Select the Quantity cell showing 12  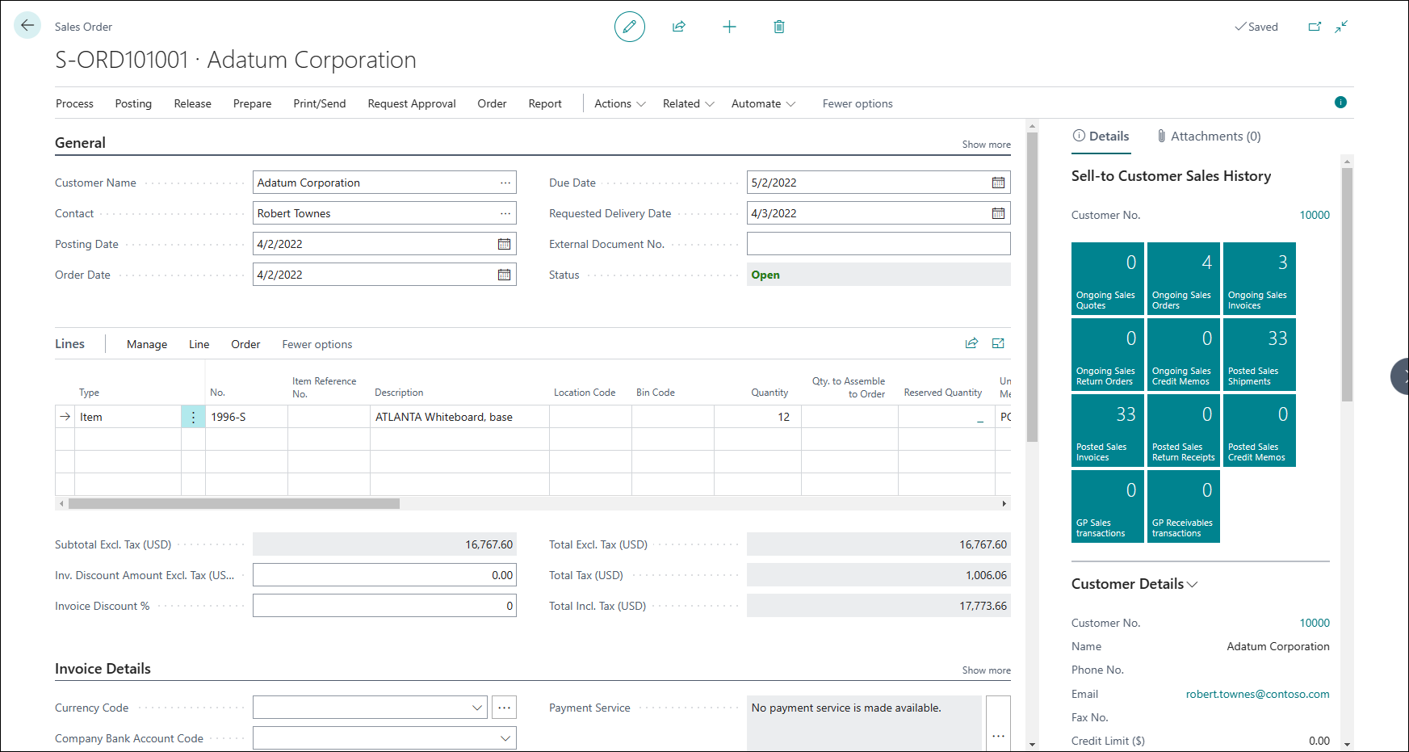point(757,417)
